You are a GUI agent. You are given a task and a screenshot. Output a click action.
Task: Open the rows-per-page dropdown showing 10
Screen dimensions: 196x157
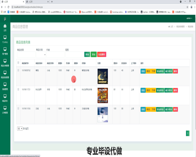pyautogui.click(x=20, y=129)
